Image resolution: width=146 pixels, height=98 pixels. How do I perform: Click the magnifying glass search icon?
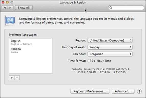point(111,8)
